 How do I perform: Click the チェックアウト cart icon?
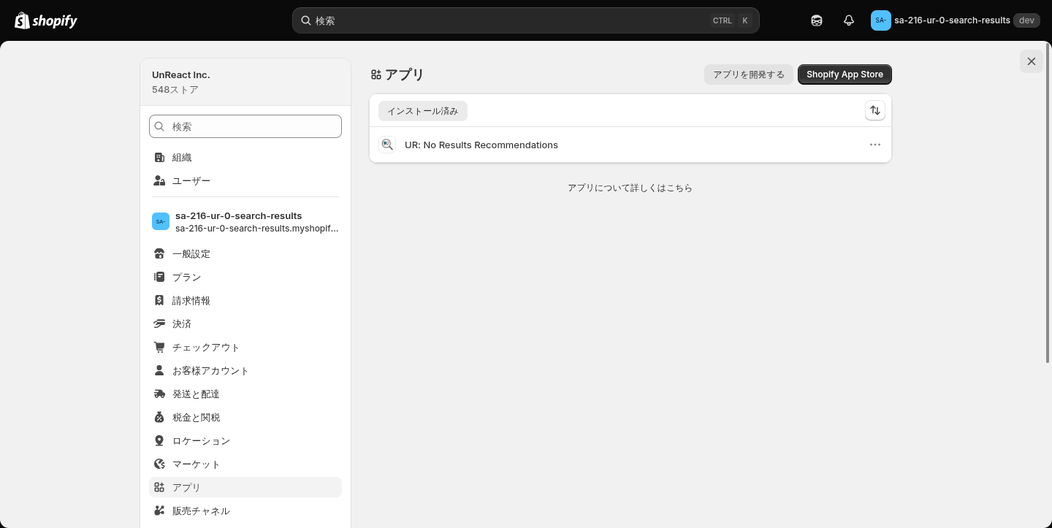pos(159,347)
